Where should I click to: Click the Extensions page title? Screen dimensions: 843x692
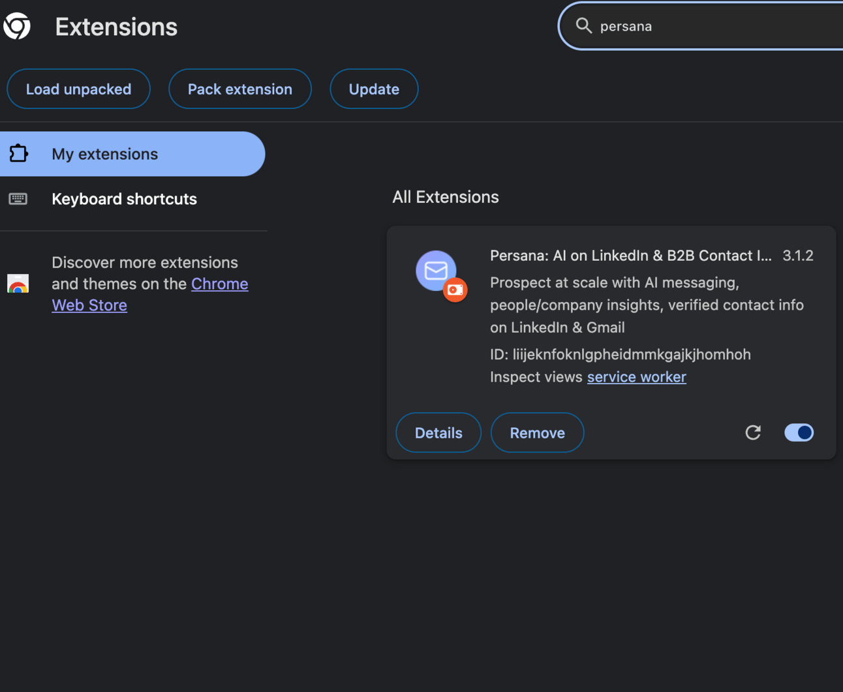click(x=116, y=27)
